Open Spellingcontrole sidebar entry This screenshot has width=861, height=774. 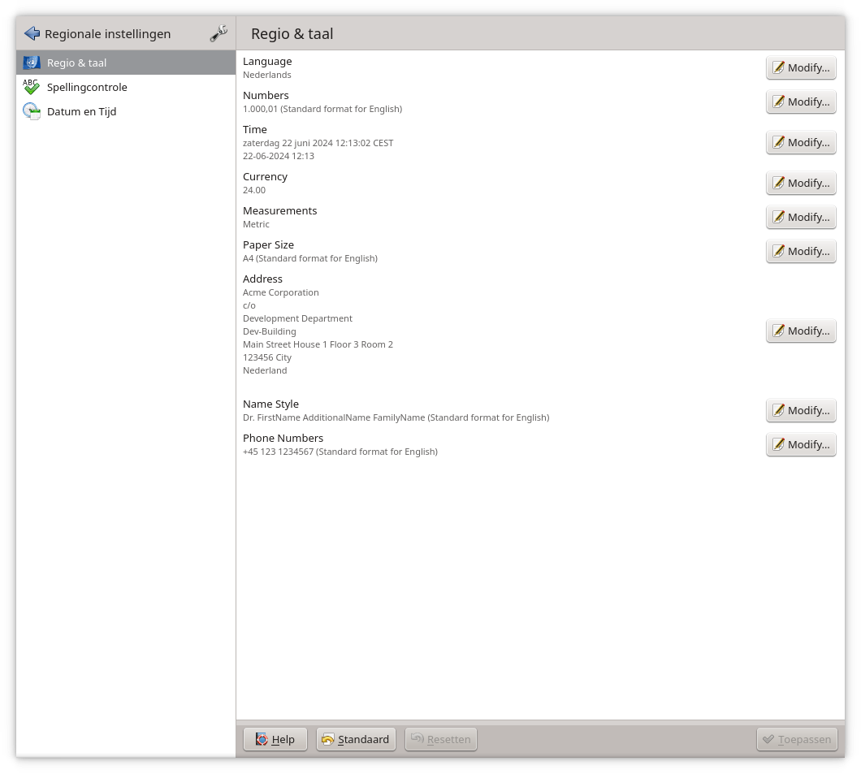click(x=126, y=87)
